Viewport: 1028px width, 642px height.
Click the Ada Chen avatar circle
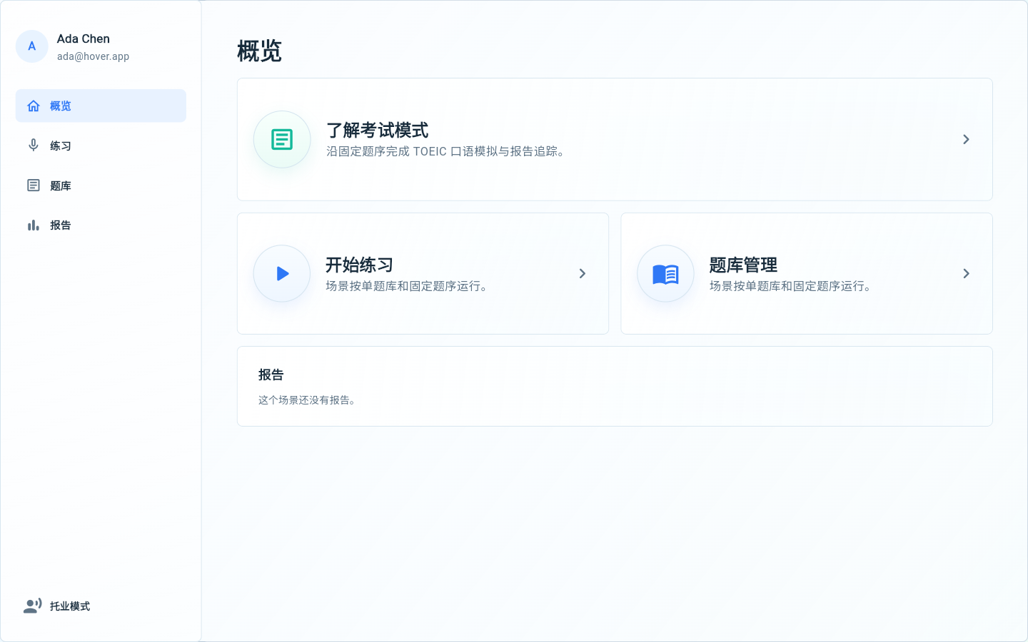(32, 46)
